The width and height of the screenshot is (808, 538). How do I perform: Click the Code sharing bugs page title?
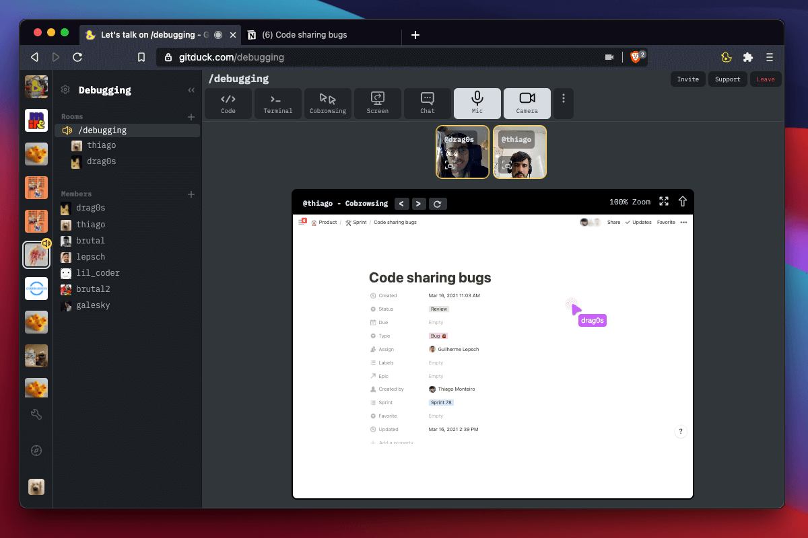point(430,278)
